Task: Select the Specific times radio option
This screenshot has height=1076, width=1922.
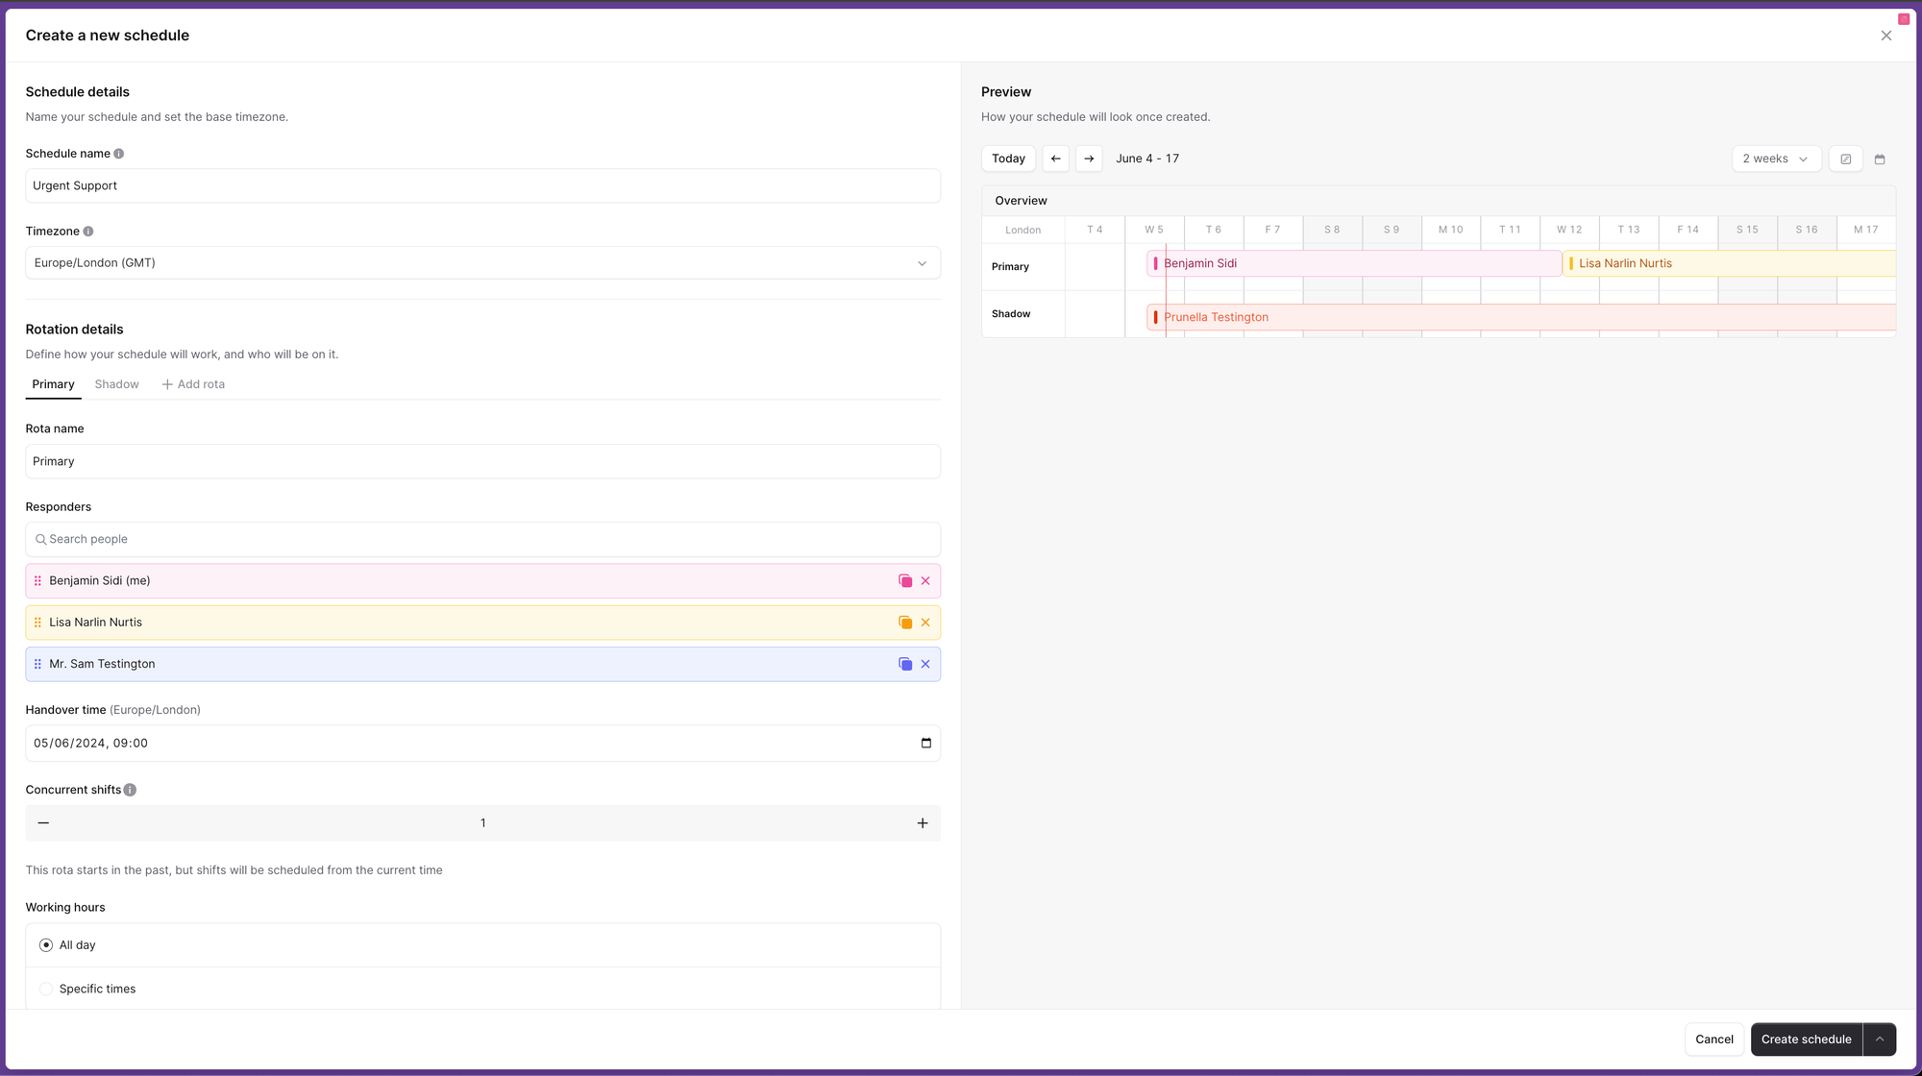Action: click(46, 989)
